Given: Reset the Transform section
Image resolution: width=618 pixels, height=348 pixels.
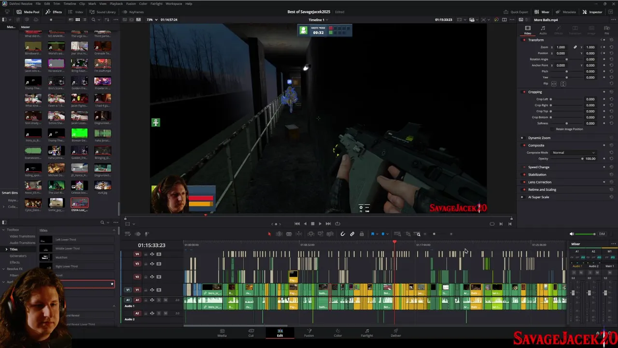Looking at the screenshot, I should (611, 40).
